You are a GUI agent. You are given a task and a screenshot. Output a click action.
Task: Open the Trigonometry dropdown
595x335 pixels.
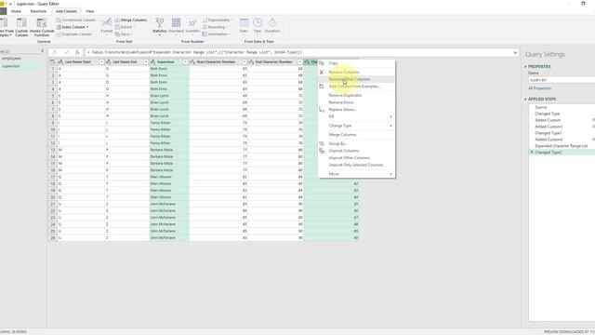tap(217, 20)
